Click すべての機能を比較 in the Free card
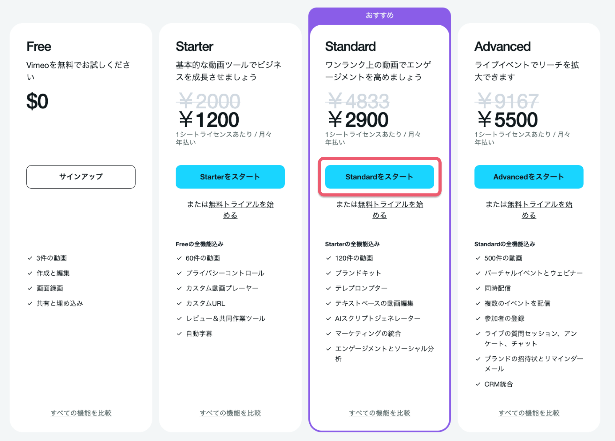This screenshot has height=441, width=615. tap(81, 413)
